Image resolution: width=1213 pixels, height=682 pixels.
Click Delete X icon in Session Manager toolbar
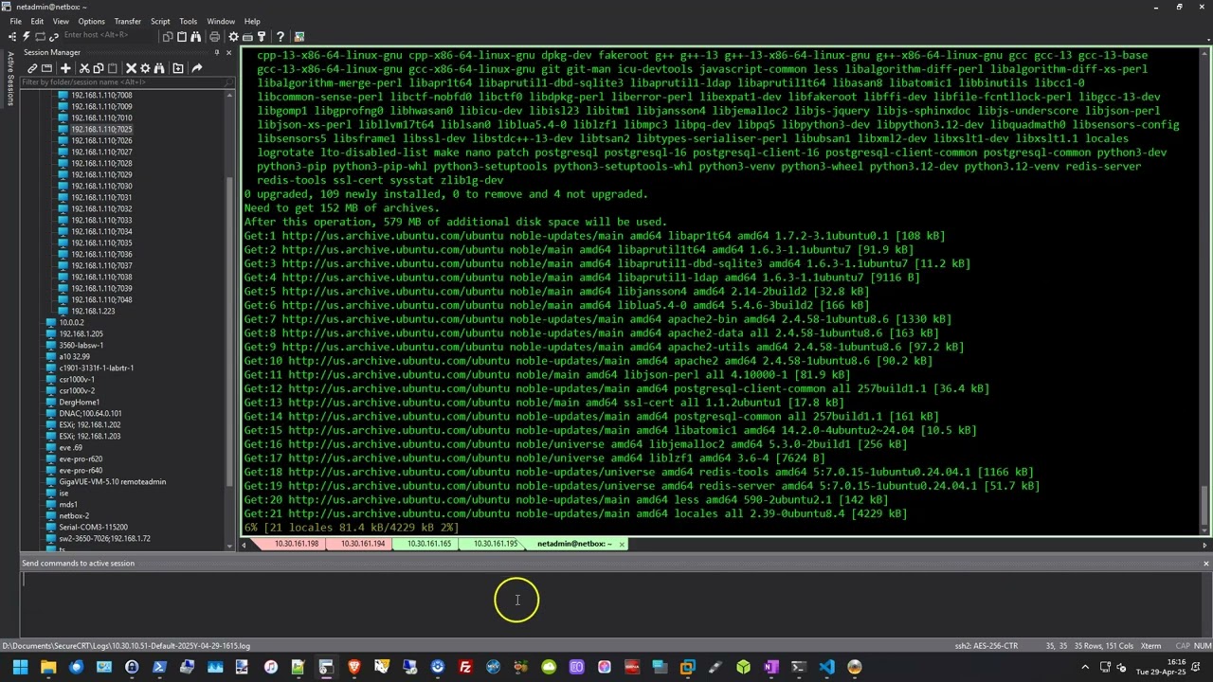tap(131, 68)
